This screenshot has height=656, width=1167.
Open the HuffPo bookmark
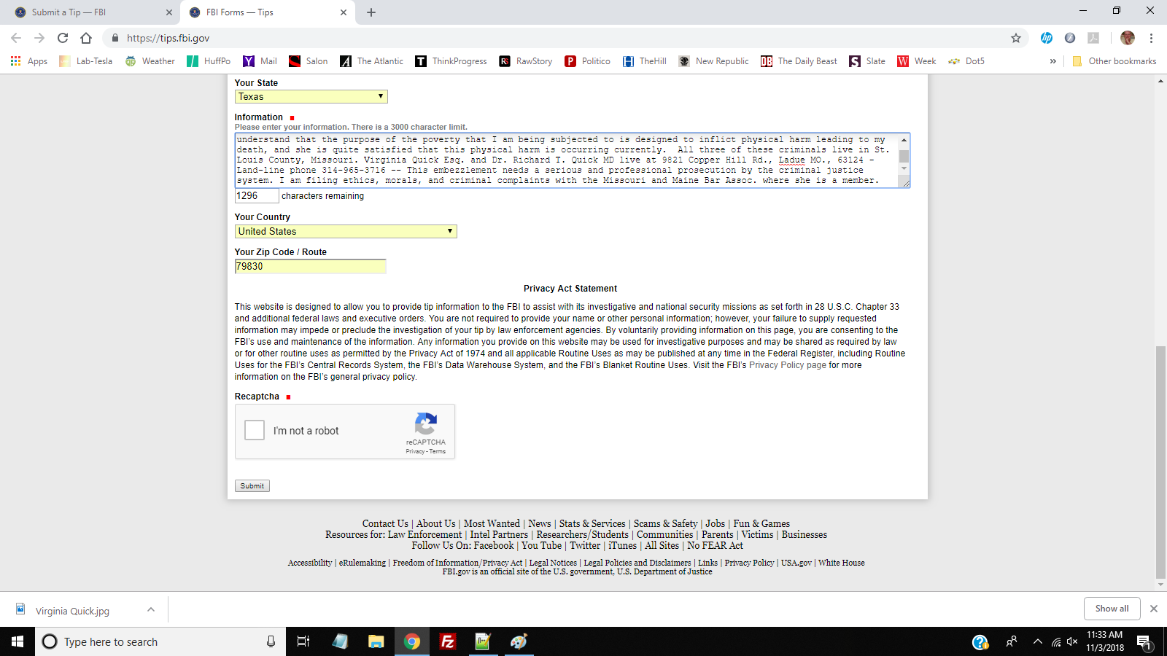pos(209,61)
